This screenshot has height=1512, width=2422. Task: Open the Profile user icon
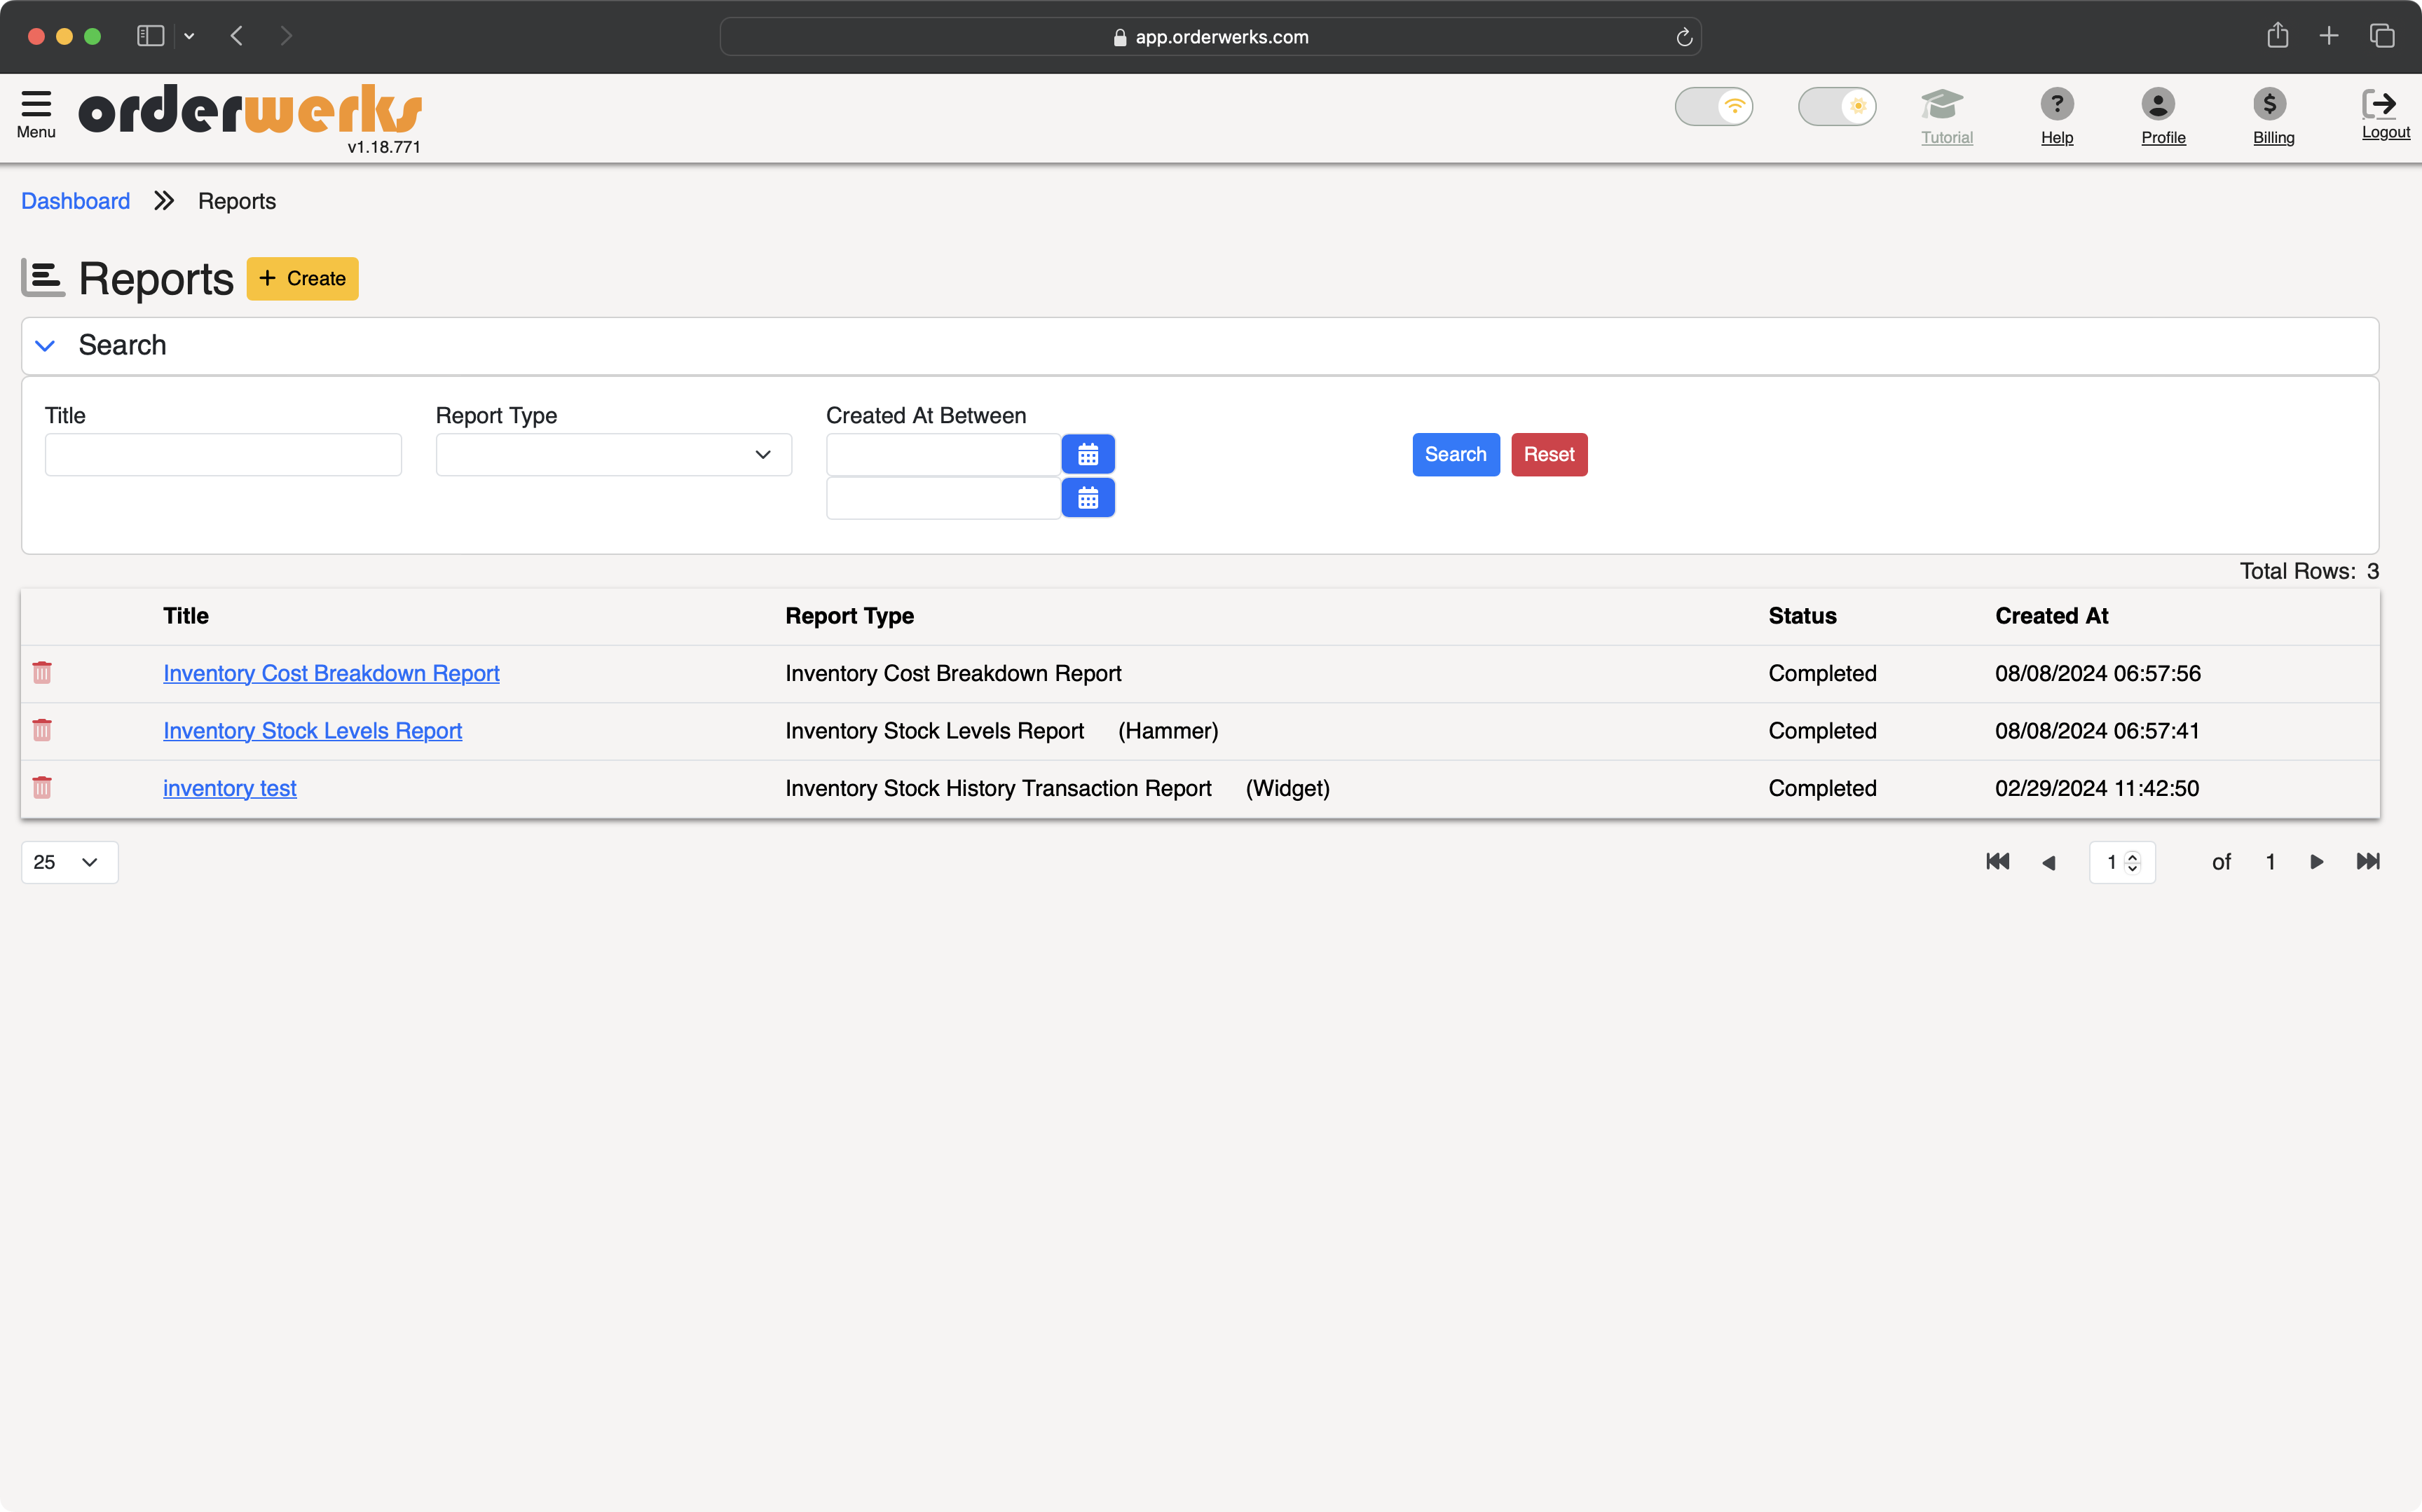point(2158,104)
